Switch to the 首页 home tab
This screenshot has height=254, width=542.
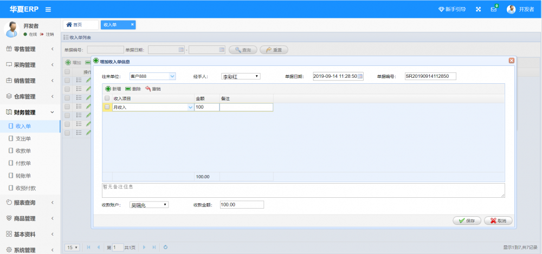pyautogui.click(x=81, y=25)
